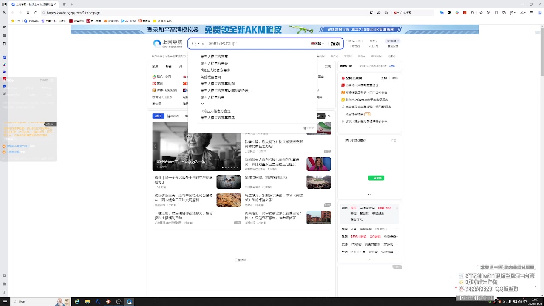Open 100岁 headline carousel image
This screenshot has height=306, width=544.
pos(197,146)
